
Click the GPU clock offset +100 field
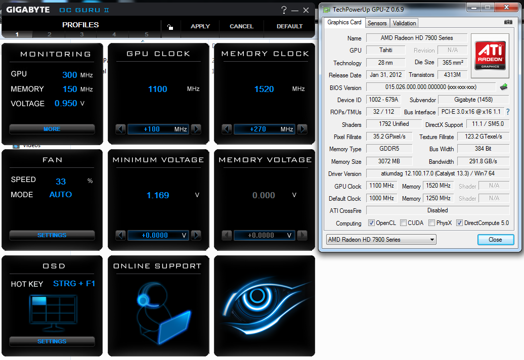[x=158, y=129]
